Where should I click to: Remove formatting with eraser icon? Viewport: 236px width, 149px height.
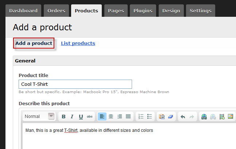[171, 116]
